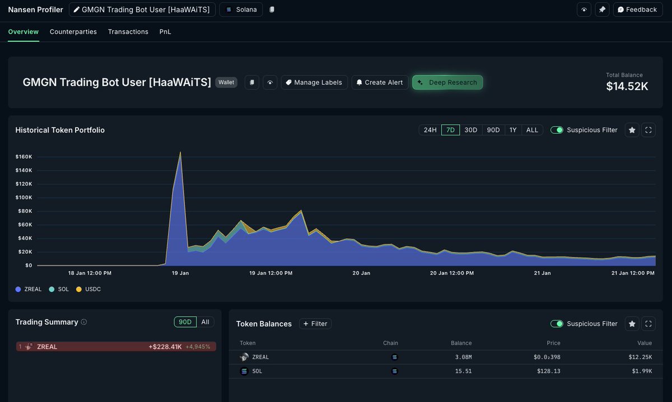The width and height of the screenshot is (672, 402).
Task: Select the 30D chart range
Action: click(471, 130)
